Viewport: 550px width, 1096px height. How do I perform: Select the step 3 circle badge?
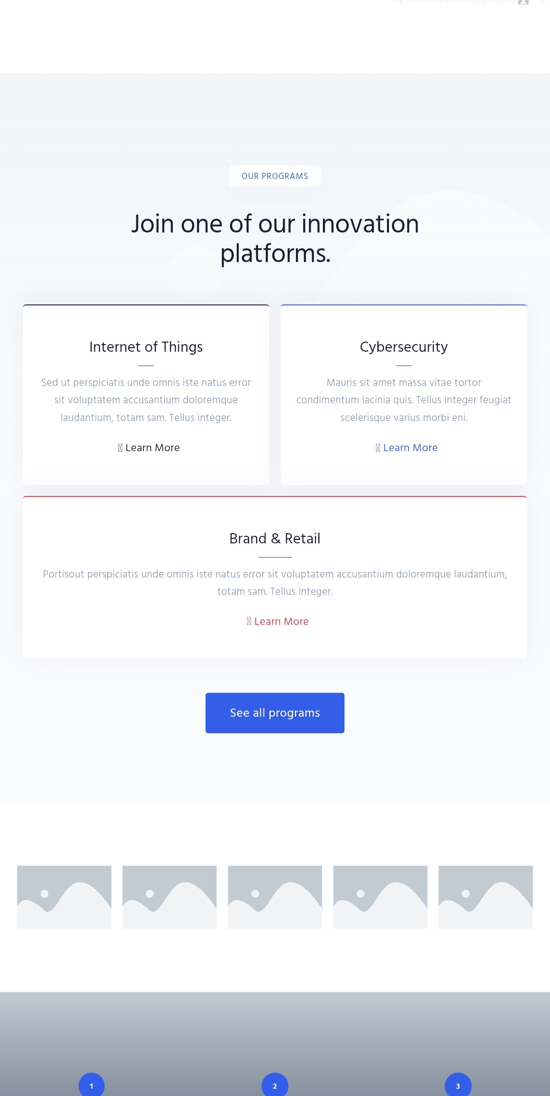point(458,1086)
